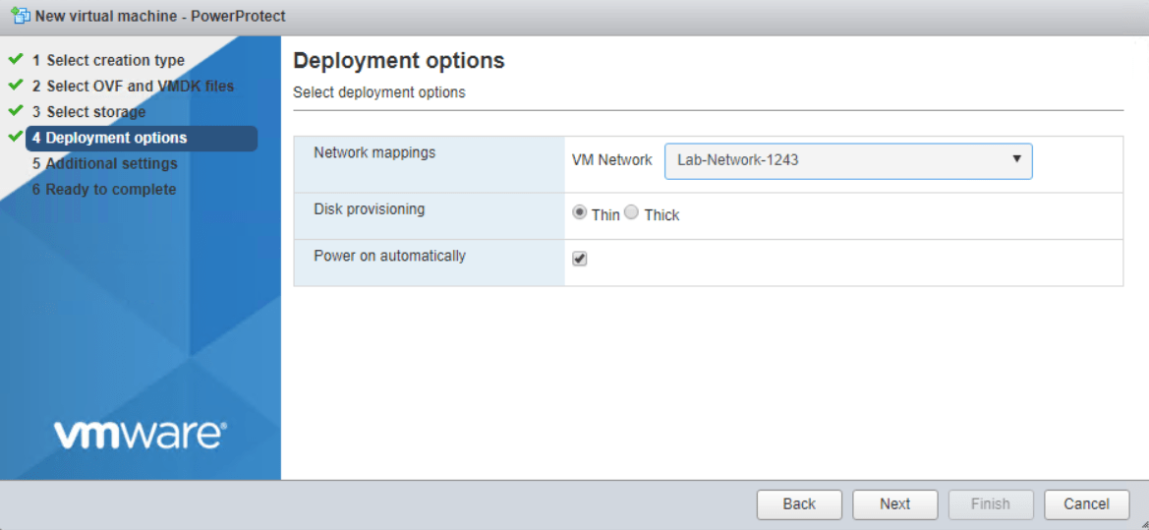Click the dropdown arrow for Lab-Network-1243
Screen dimensions: 1149x530
(x=1016, y=159)
